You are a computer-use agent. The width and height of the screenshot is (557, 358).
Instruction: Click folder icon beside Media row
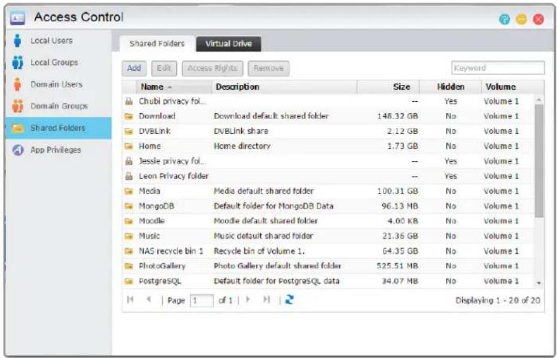point(129,191)
